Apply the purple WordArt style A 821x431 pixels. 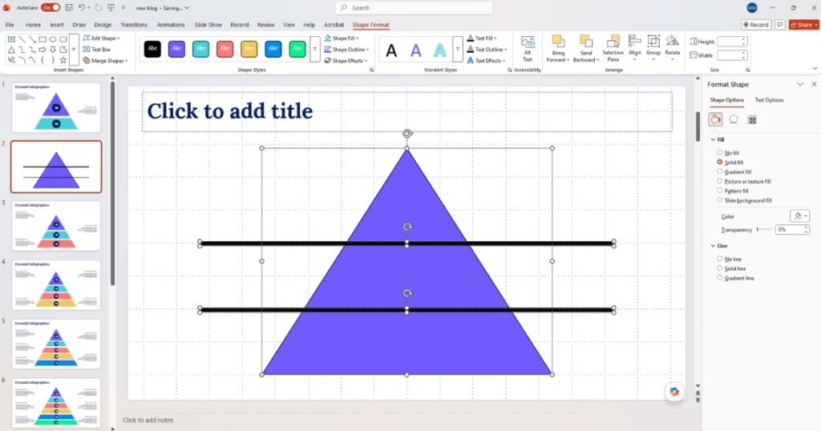point(416,50)
